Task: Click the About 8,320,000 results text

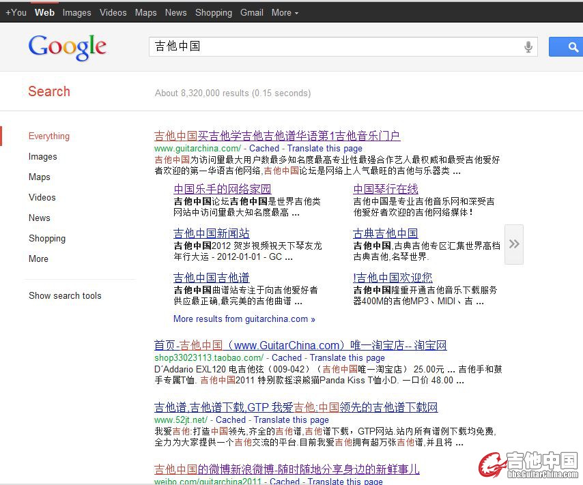Action: click(233, 93)
